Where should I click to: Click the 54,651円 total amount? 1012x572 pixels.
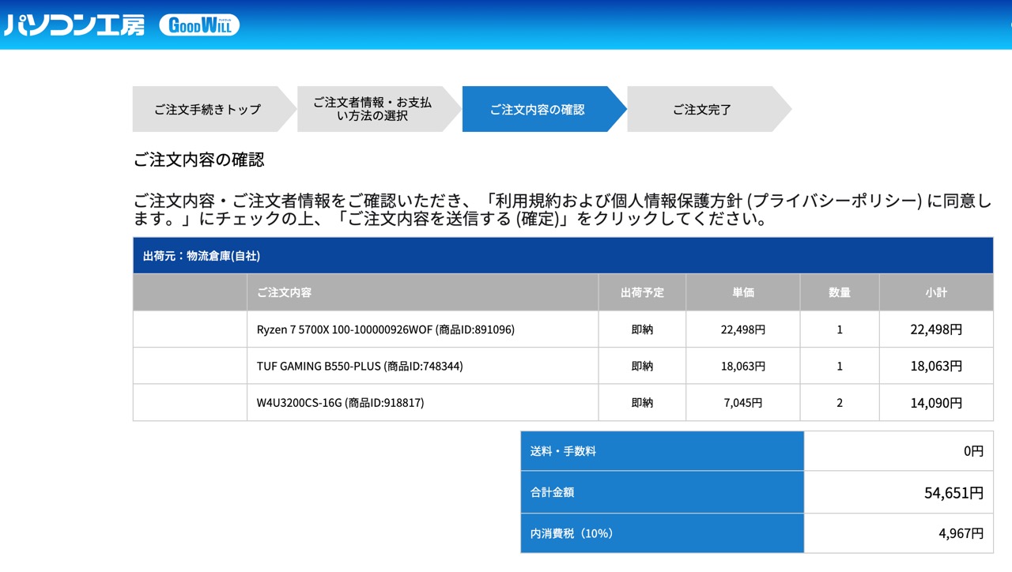pyautogui.click(x=953, y=493)
